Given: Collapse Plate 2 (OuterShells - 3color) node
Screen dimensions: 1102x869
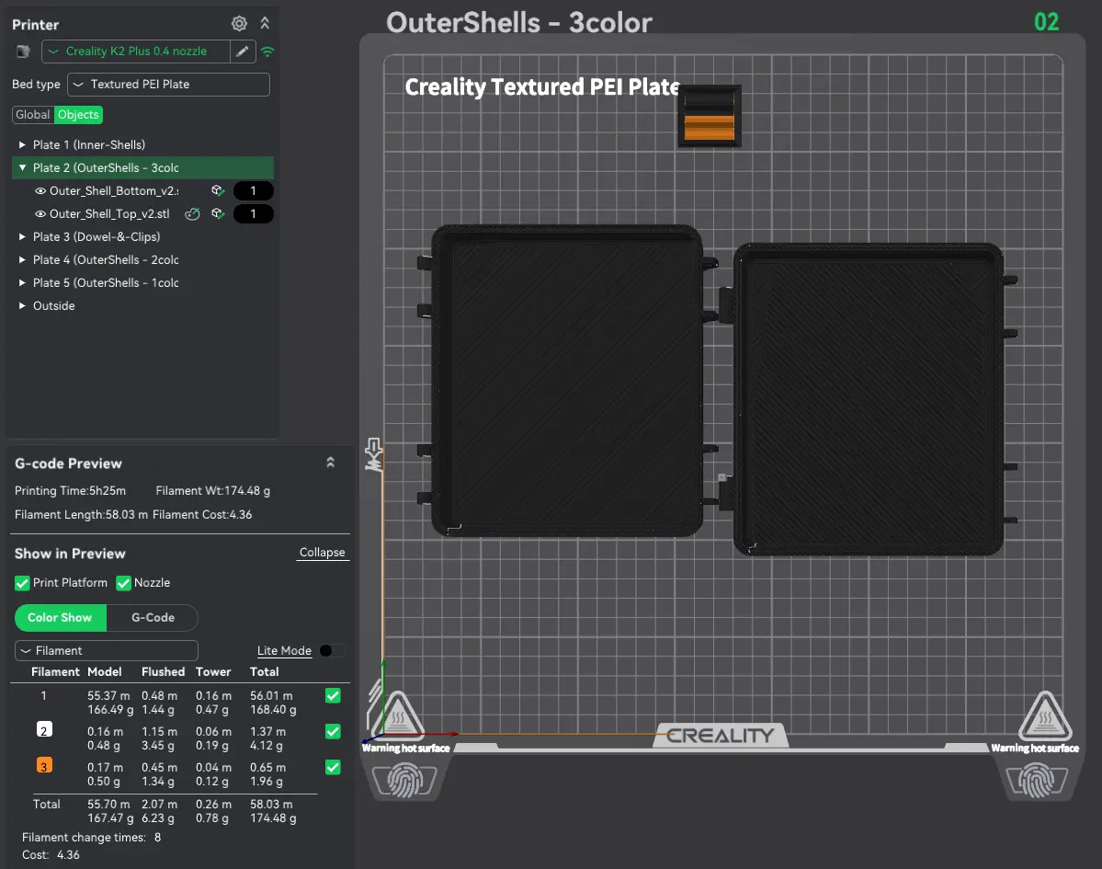Looking at the screenshot, I should click(22, 168).
